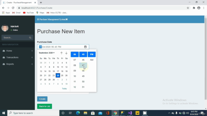
Task: Expand the Reports sidebar menu
Action: [17, 64]
